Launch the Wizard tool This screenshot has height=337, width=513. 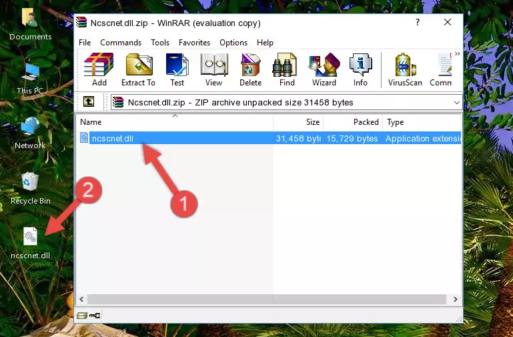pyautogui.click(x=324, y=69)
